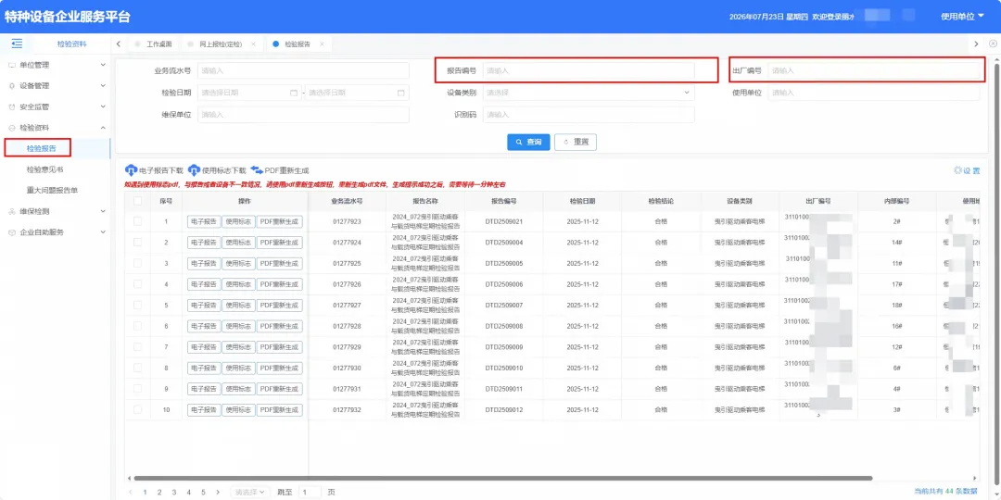
Task: Expand the 设备管理 menu
Action: coord(103,85)
